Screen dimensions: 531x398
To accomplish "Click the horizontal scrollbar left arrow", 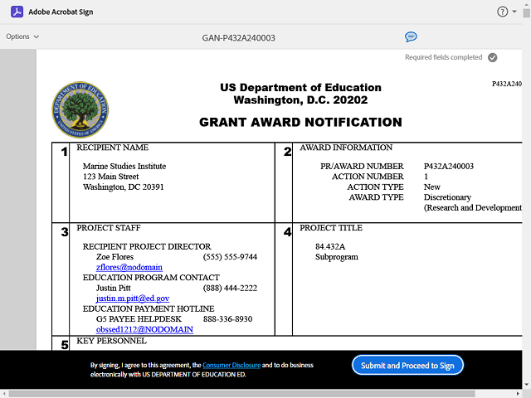I will pyautogui.click(x=3, y=394).
